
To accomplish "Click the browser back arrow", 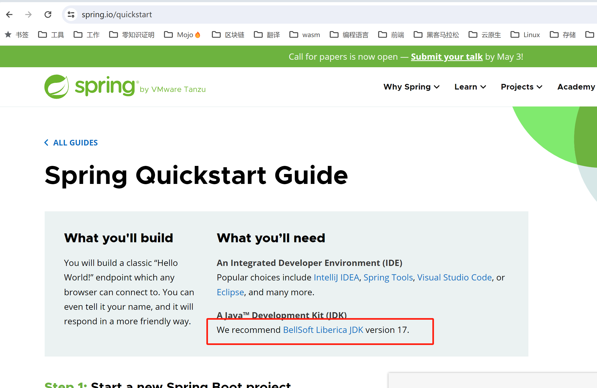I will (9, 15).
